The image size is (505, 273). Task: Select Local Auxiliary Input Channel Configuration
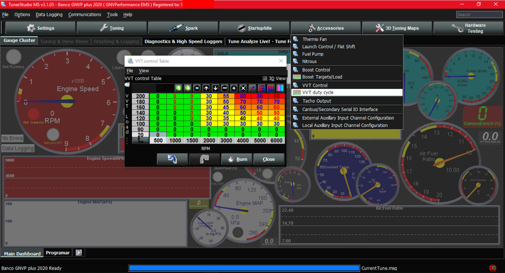(347, 125)
